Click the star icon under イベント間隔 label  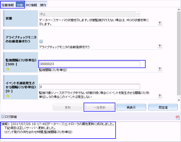coord(7,96)
